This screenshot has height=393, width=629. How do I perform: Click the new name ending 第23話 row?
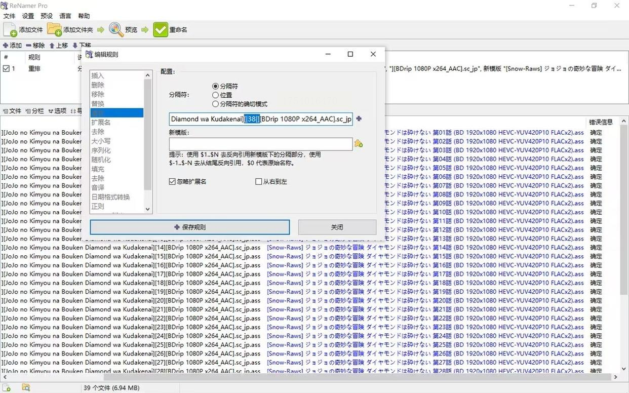tap(425, 327)
